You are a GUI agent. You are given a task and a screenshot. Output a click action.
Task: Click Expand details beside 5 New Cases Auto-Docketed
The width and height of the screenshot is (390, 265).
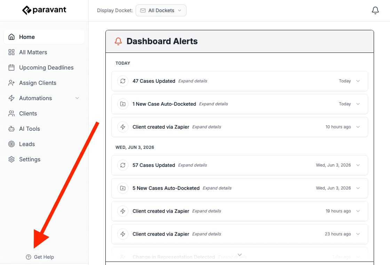tap(217, 188)
